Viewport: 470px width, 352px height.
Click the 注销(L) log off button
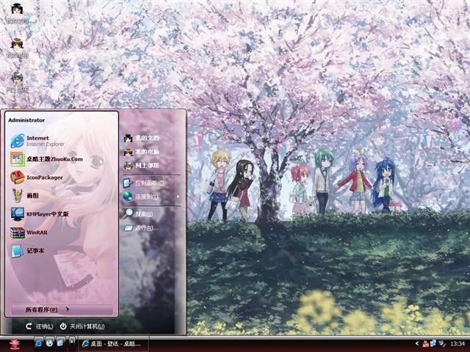(x=39, y=326)
